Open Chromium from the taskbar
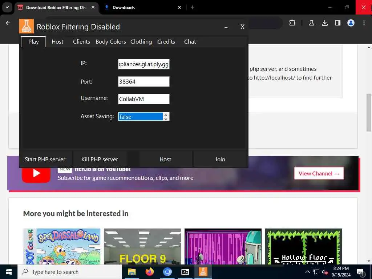The width and height of the screenshot is (372, 279). [x=167, y=272]
